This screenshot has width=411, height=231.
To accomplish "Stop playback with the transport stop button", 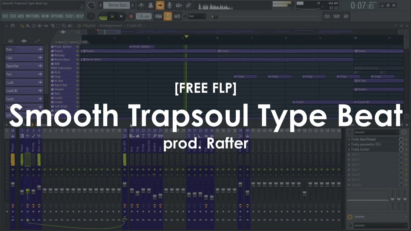I will click(121, 16).
